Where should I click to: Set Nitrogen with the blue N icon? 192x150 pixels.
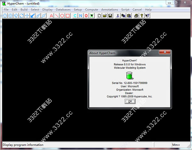click(81, 16)
